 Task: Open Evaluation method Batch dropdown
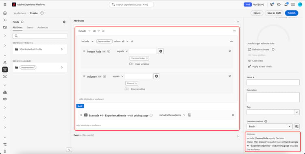[x=270, y=126]
